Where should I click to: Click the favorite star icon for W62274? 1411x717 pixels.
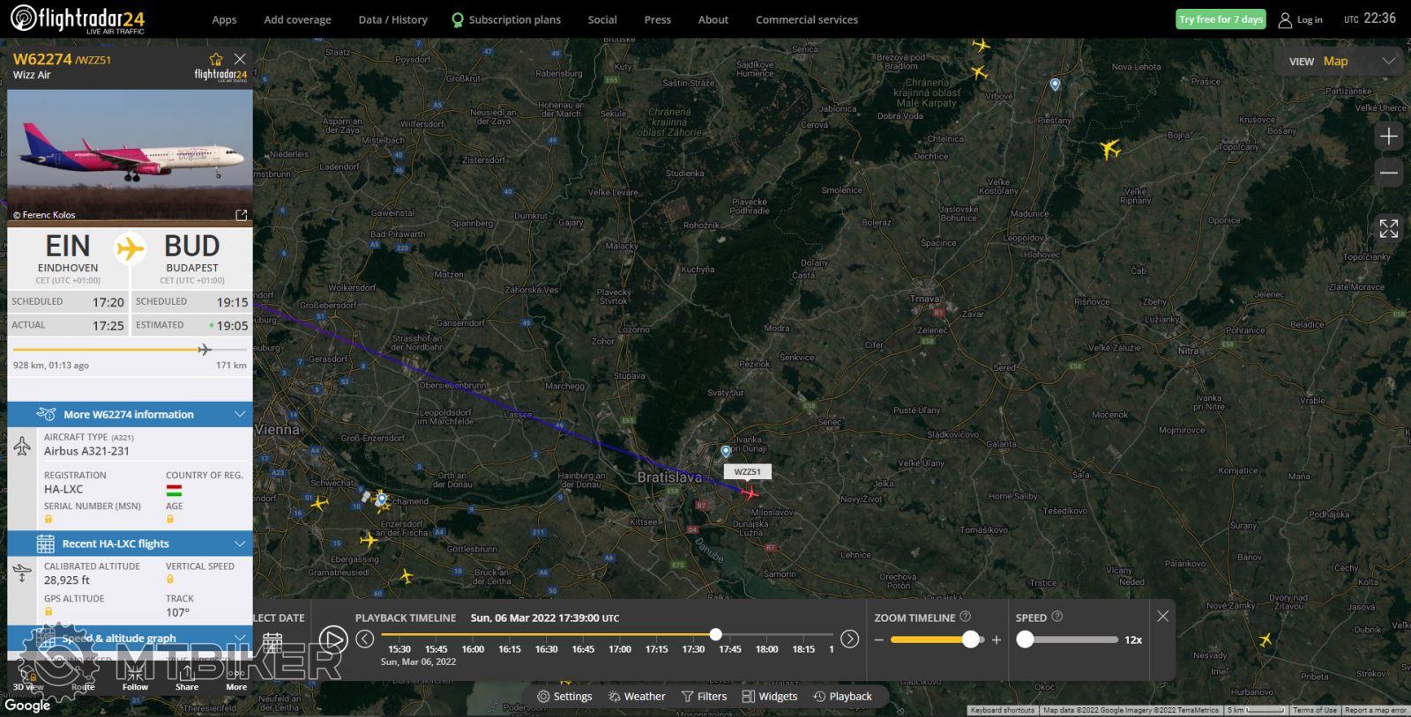point(216,59)
